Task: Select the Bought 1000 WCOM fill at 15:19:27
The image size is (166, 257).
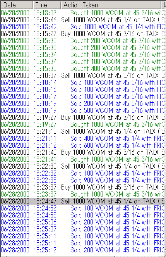Action: pyautogui.click(x=83, y=124)
